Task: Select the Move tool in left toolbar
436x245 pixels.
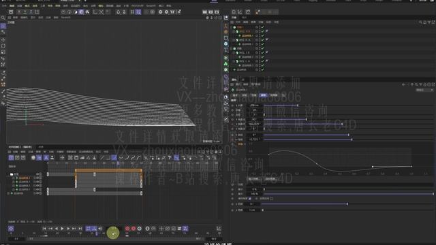Action: (3, 40)
